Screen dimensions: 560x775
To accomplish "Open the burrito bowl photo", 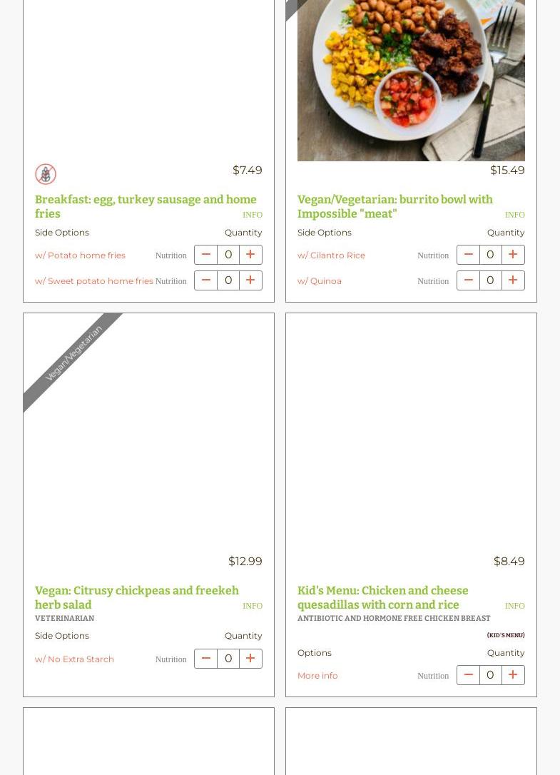I will [411, 80].
